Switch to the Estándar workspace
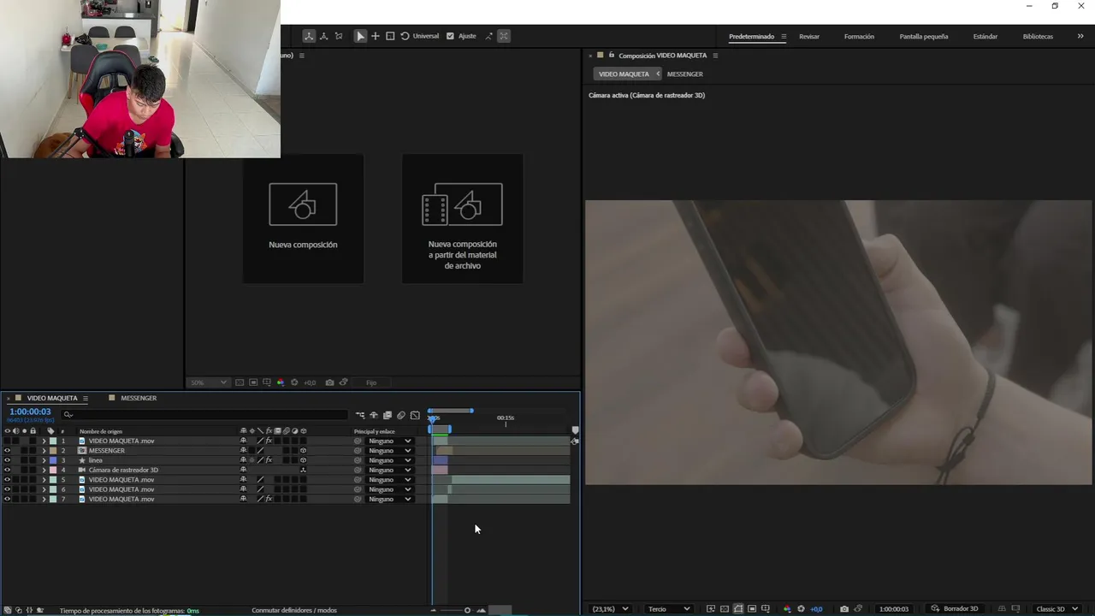1095x616 pixels. point(985,37)
